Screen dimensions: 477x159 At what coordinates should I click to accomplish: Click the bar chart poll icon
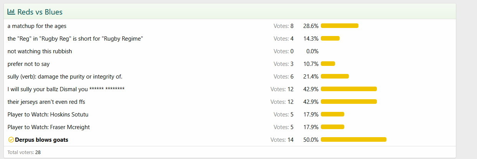click(x=11, y=12)
